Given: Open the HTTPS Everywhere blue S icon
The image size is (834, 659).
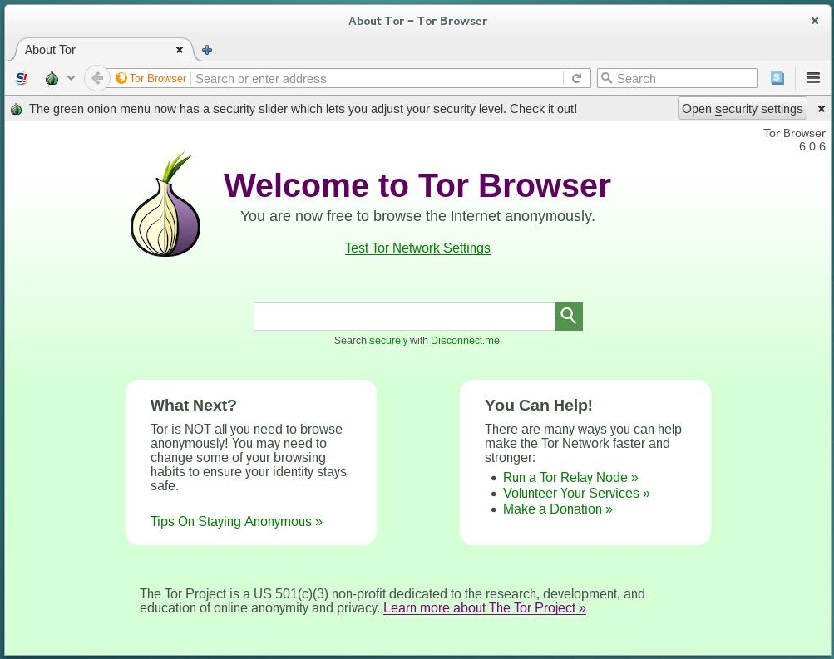Looking at the screenshot, I should tap(777, 78).
